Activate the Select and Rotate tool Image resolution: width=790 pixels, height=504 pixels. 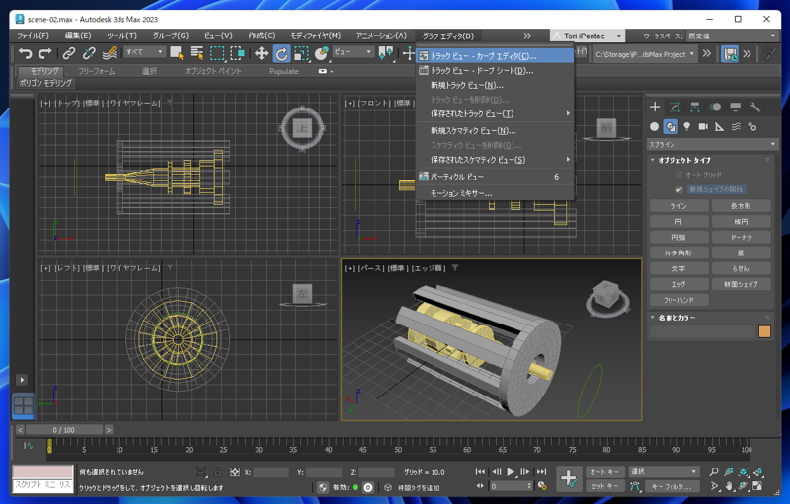281,53
